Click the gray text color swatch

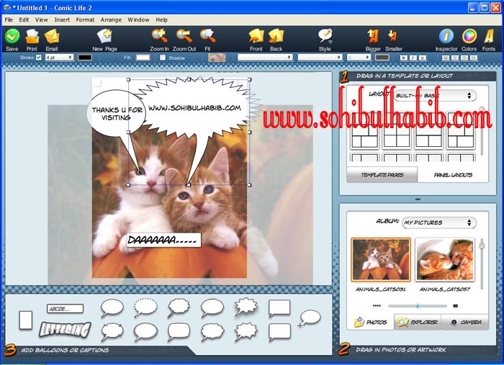click(x=382, y=58)
